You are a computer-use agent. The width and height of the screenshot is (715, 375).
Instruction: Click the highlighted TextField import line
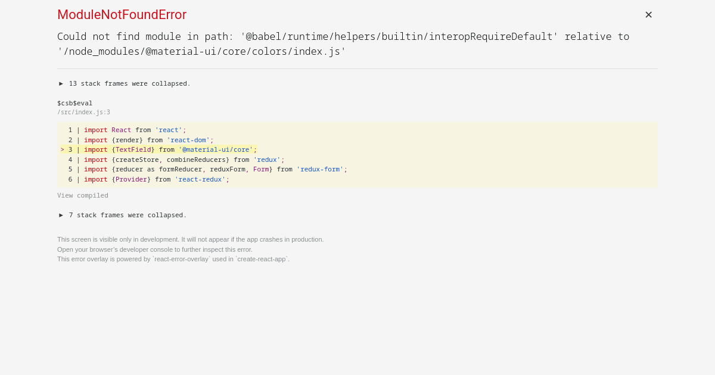click(158, 149)
